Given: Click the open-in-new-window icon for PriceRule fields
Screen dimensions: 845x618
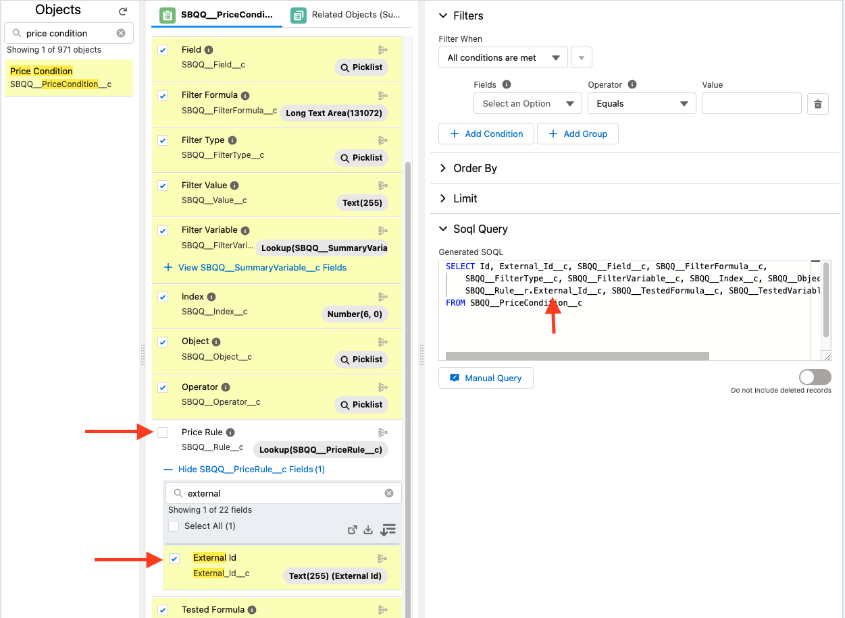Looking at the screenshot, I should tap(352, 530).
